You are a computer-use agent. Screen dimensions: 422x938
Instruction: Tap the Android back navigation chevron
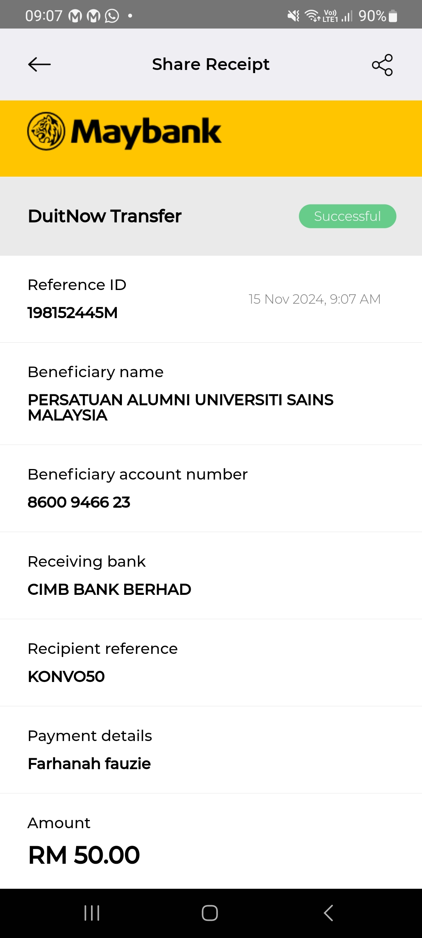(x=328, y=913)
